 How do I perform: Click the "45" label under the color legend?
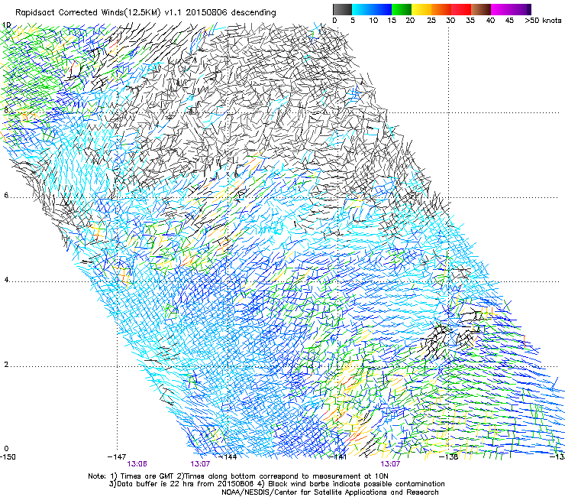tap(509, 21)
